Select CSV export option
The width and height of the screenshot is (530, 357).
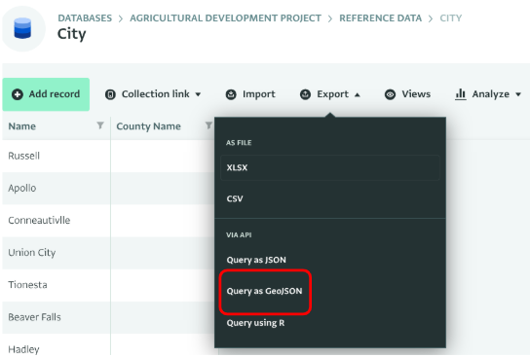330,198
